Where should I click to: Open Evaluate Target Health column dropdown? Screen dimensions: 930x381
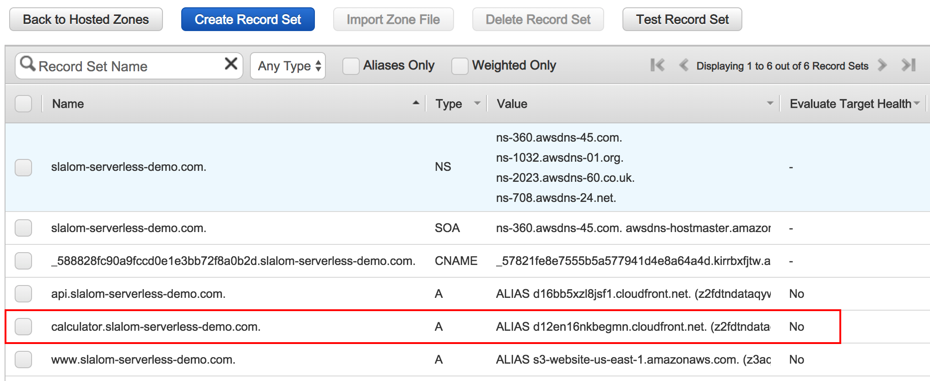[x=917, y=104]
